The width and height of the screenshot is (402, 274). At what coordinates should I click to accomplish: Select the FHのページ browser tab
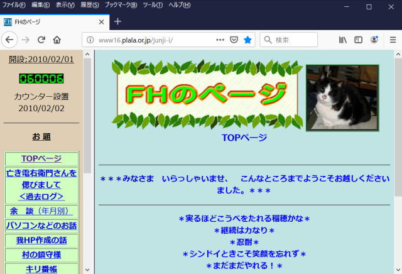point(55,22)
